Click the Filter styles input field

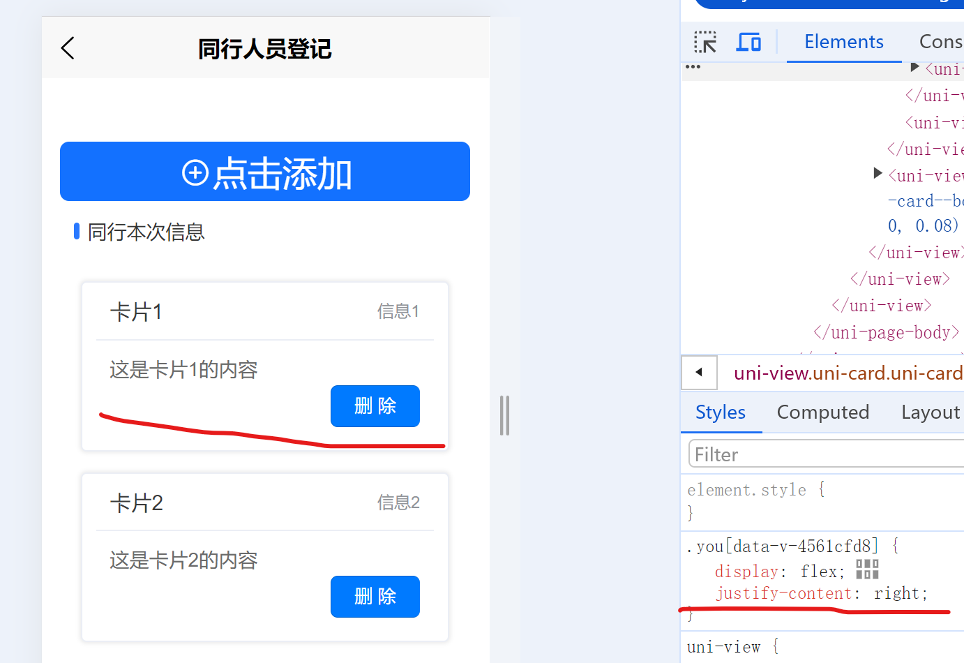click(827, 454)
